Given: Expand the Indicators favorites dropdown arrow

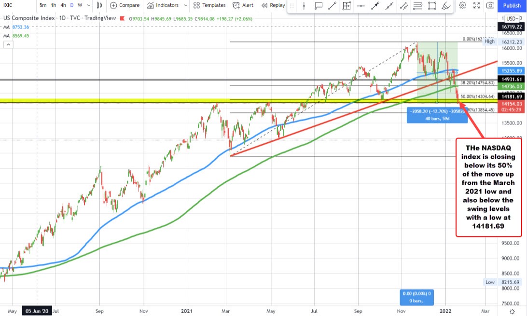Looking at the screenshot, I should pos(185,5).
